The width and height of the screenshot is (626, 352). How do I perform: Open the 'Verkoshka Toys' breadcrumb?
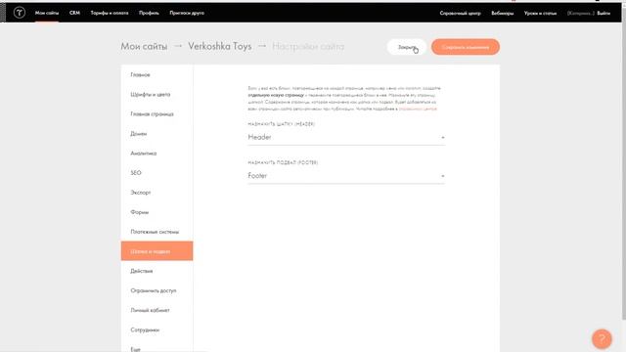coord(220,46)
